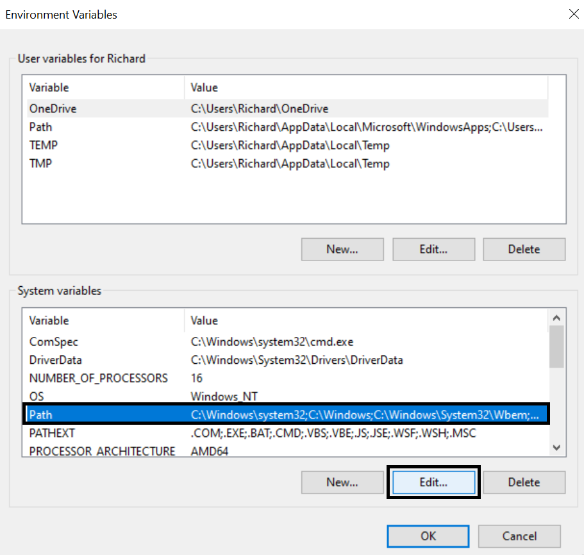Select the OS system variable row

point(37,397)
